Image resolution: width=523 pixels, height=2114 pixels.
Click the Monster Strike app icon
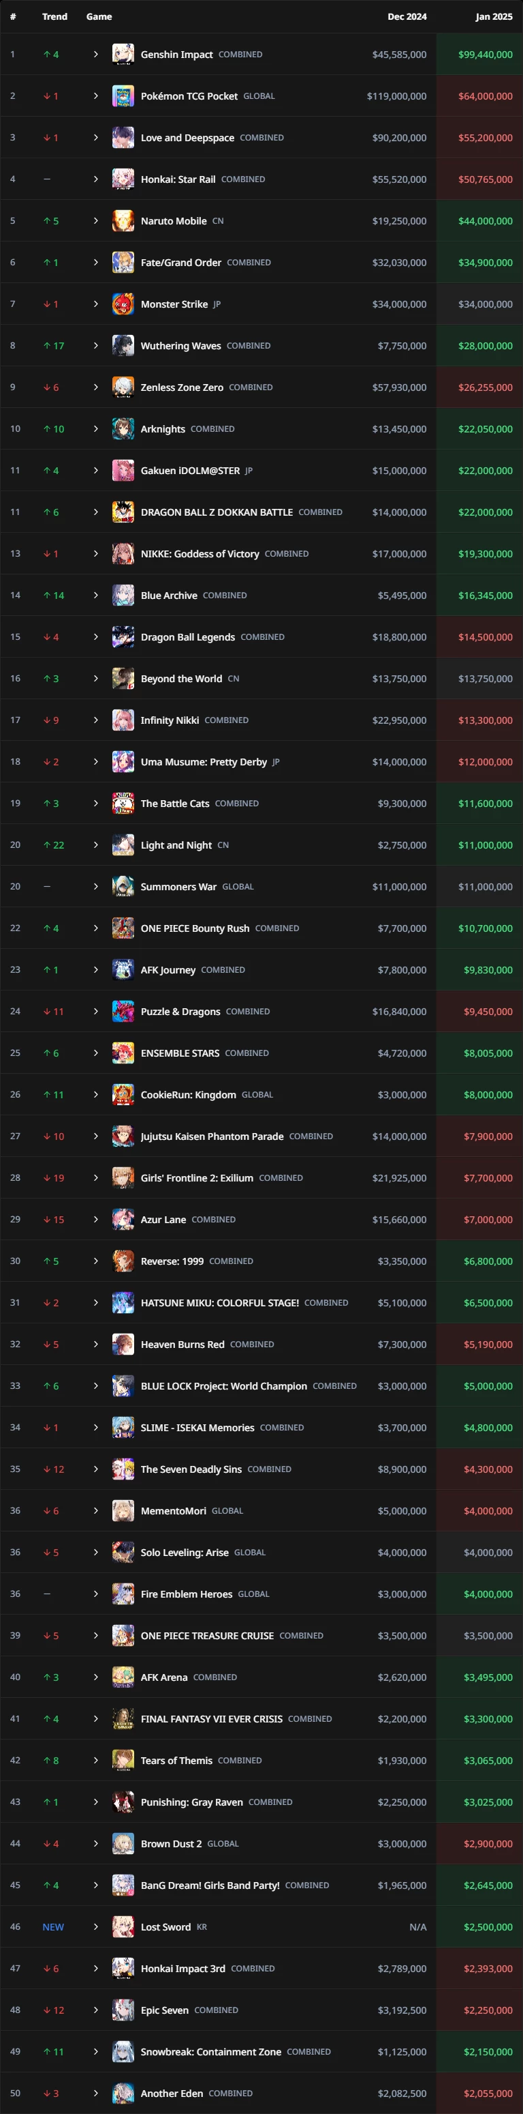[123, 304]
